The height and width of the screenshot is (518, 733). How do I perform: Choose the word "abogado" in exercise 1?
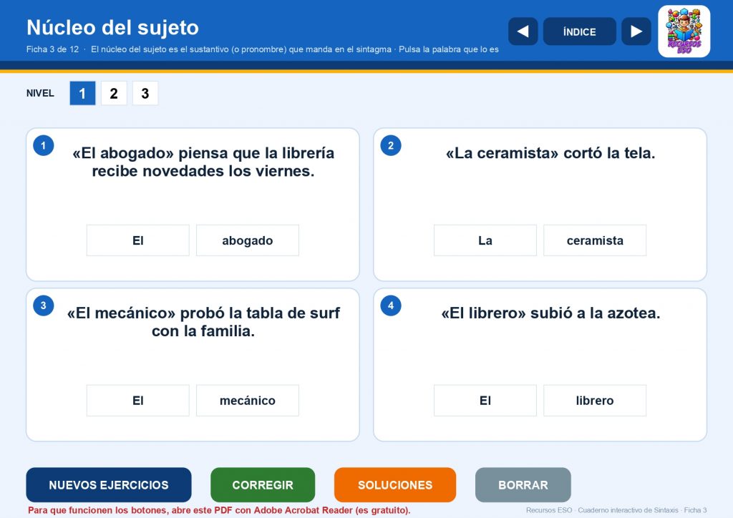click(247, 240)
